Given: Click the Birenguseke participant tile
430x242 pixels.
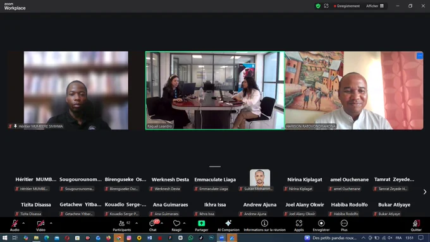Looking at the screenshot, I should (x=125, y=180).
